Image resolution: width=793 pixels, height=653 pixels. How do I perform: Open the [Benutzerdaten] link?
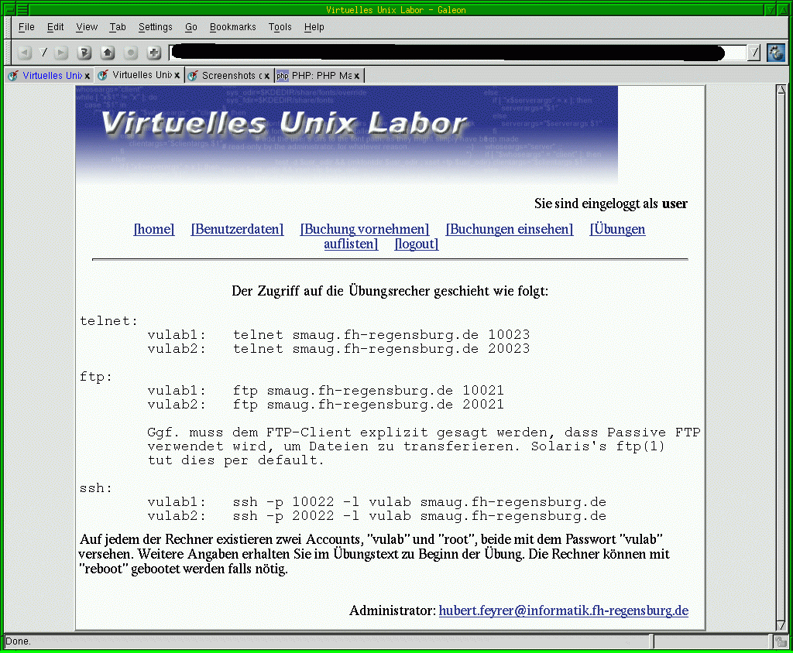click(237, 229)
